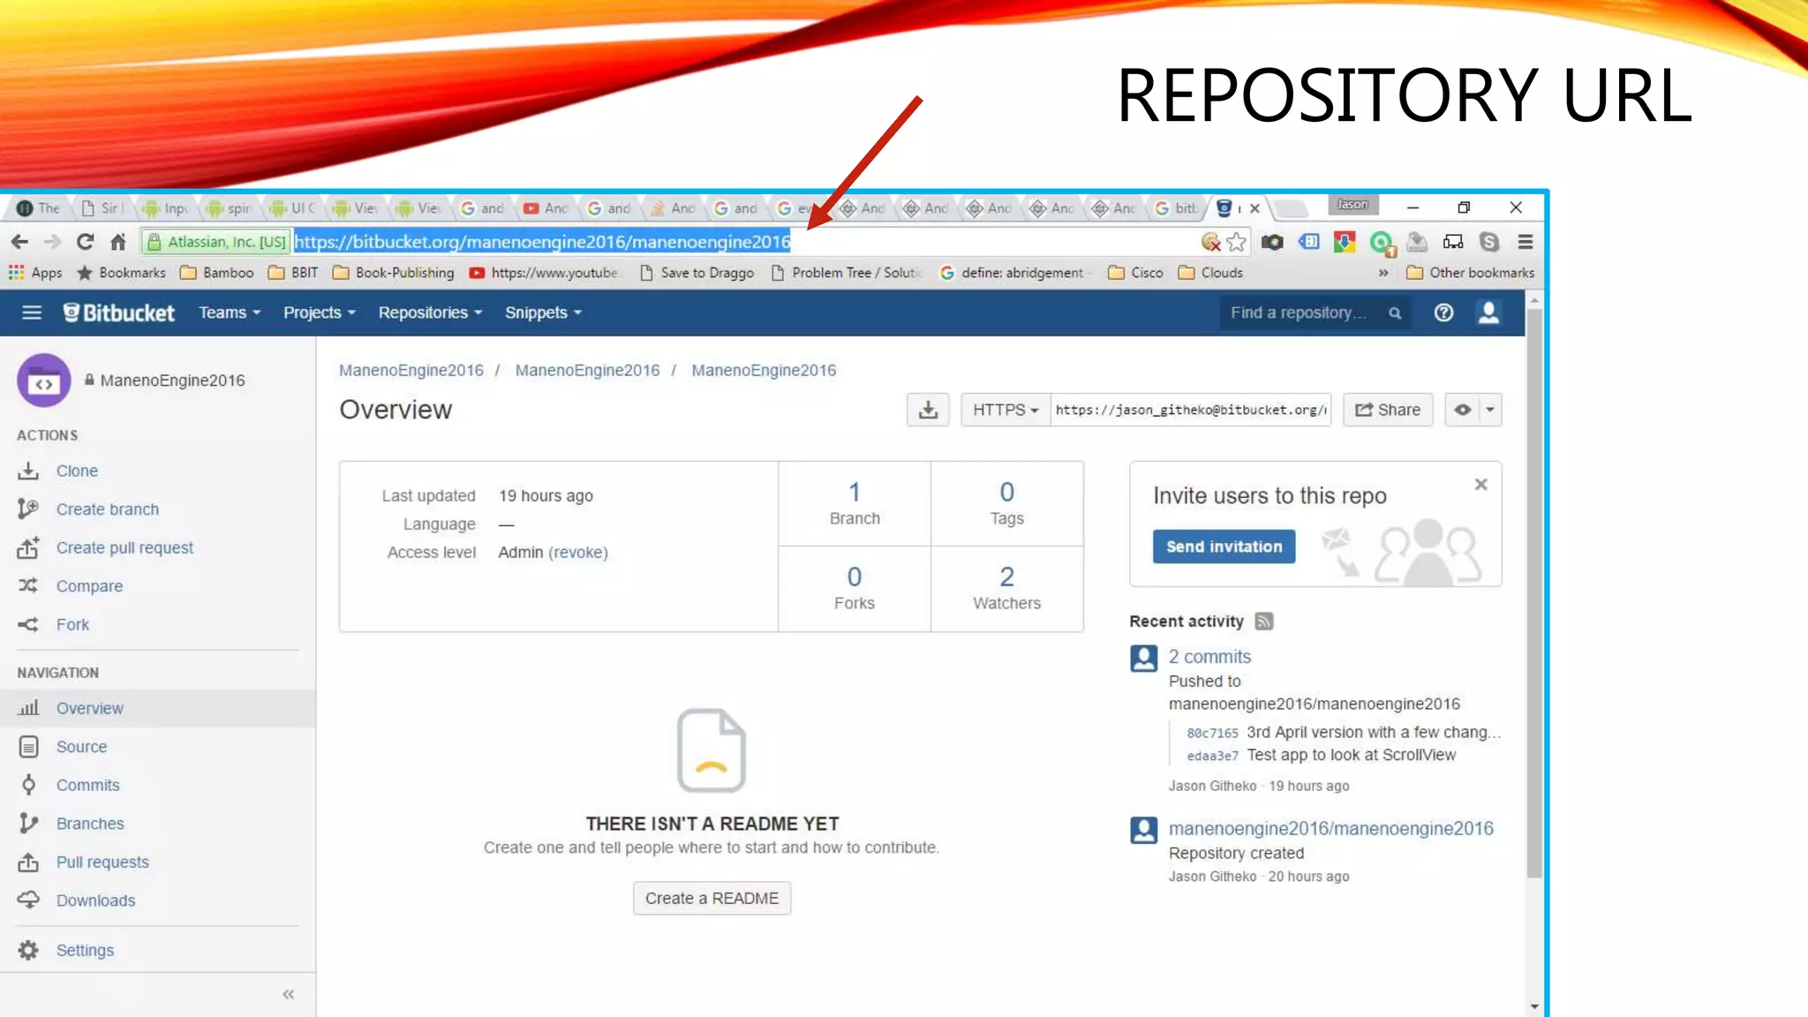Open Bitbucket sidebar hamburger menu

(32, 313)
